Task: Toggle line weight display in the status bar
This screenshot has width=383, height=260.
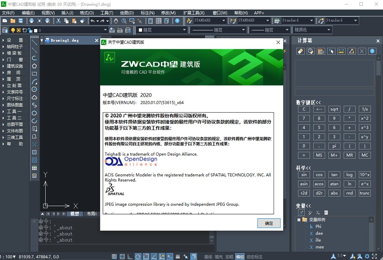Action: 178,257
